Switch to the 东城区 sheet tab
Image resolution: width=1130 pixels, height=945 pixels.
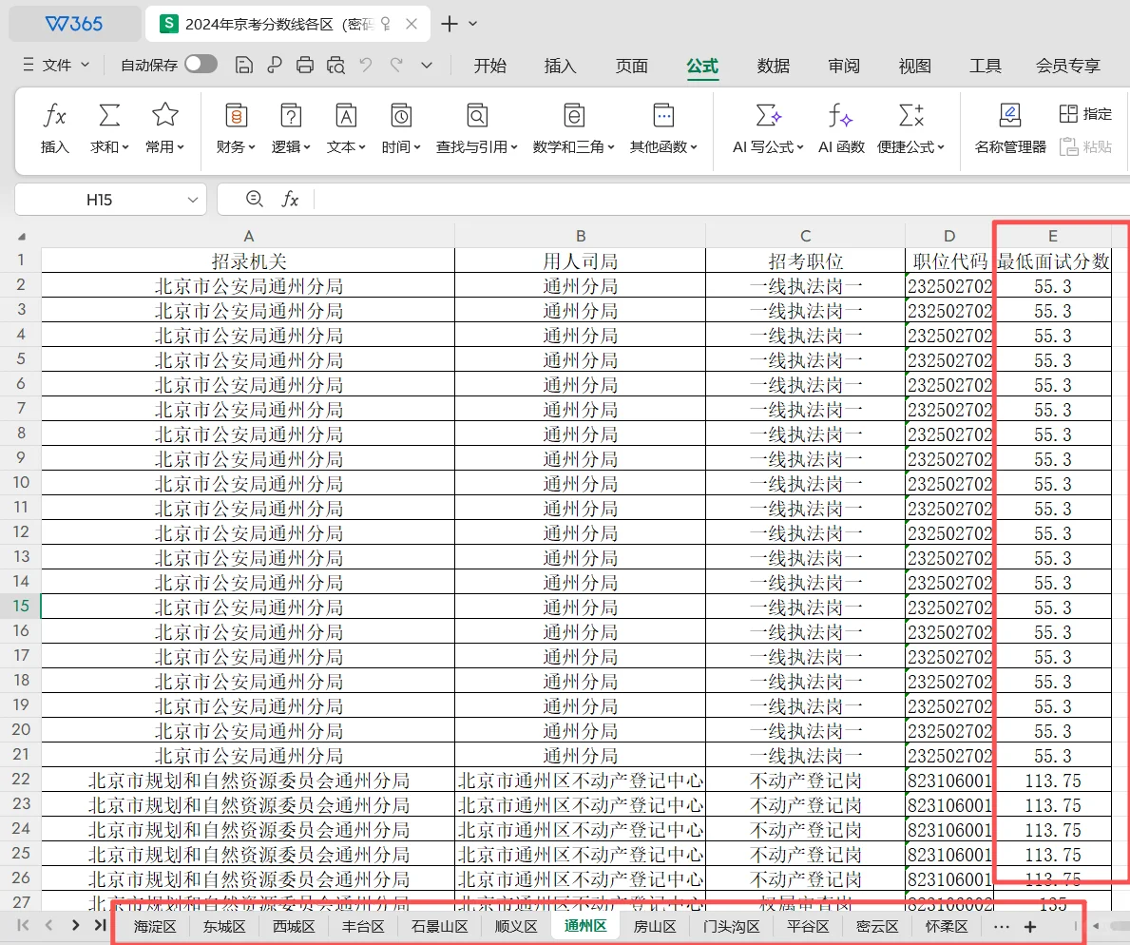tap(224, 926)
